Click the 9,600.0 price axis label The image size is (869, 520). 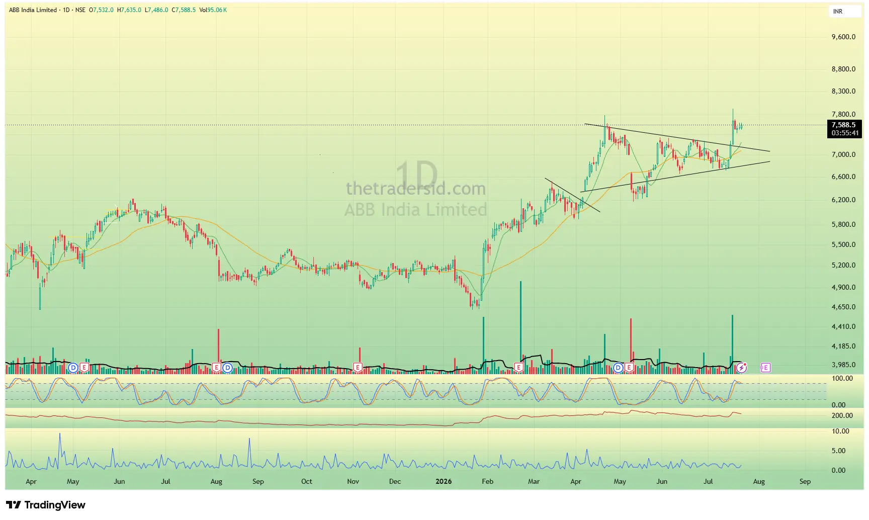(x=843, y=37)
